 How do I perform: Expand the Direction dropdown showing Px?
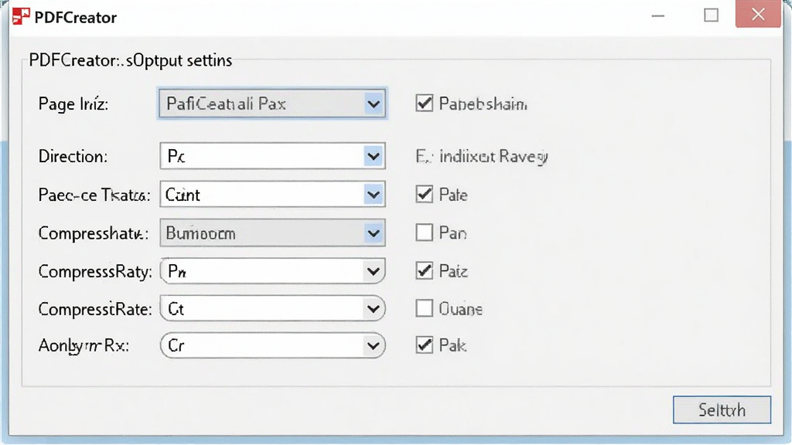click(272, 156)
